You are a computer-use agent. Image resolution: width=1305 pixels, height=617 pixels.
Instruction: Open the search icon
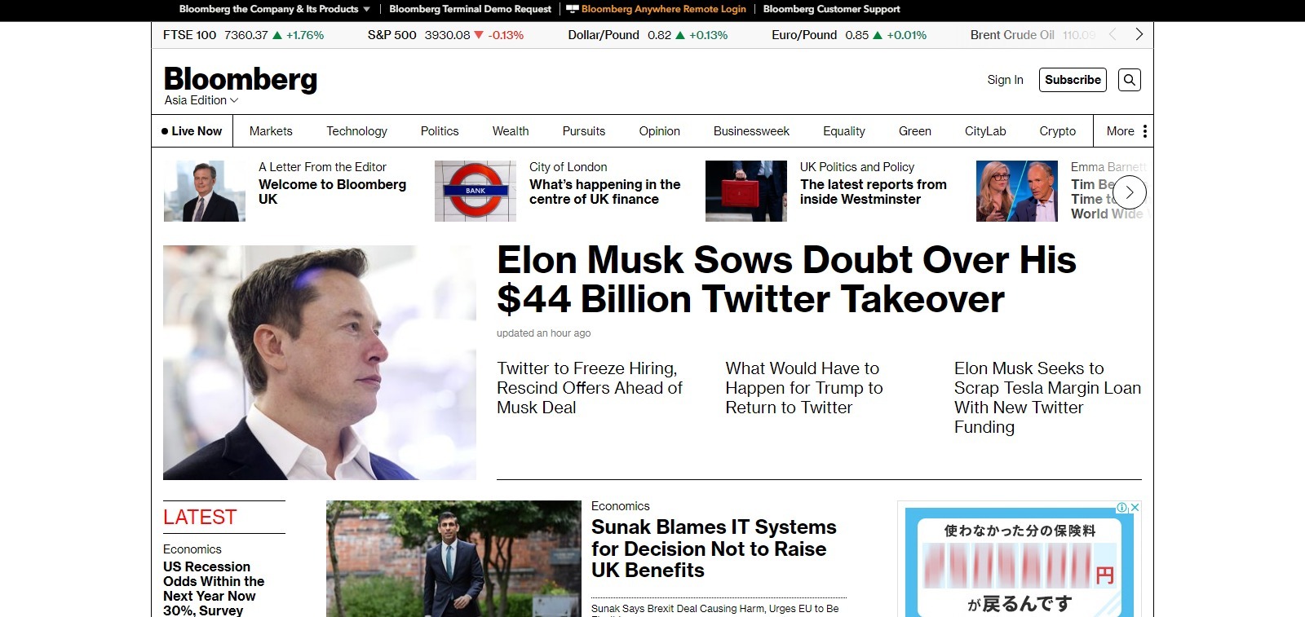point(1130,80)
